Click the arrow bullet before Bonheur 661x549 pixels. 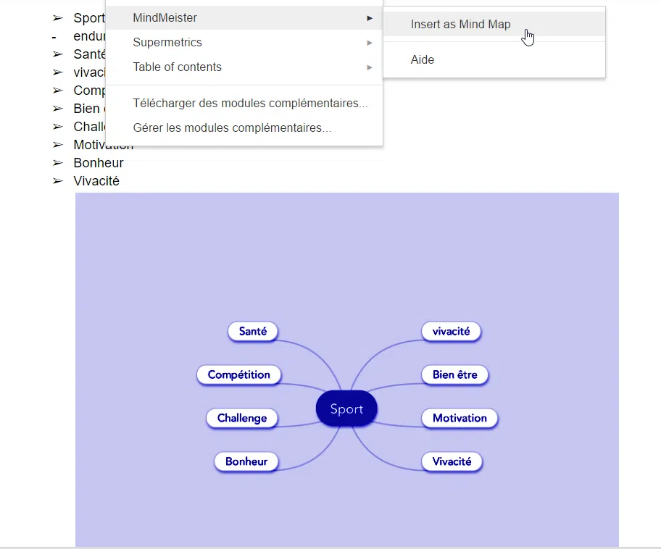pos(58,163)
